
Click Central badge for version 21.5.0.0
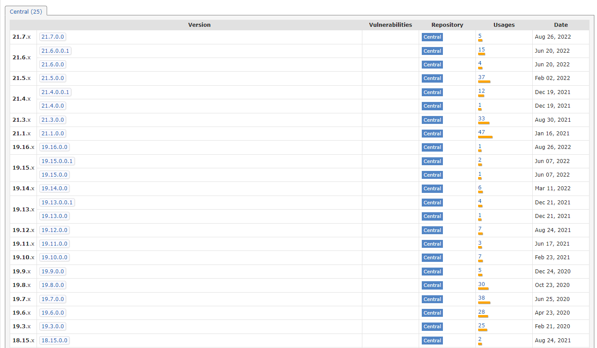click(432, 78)
